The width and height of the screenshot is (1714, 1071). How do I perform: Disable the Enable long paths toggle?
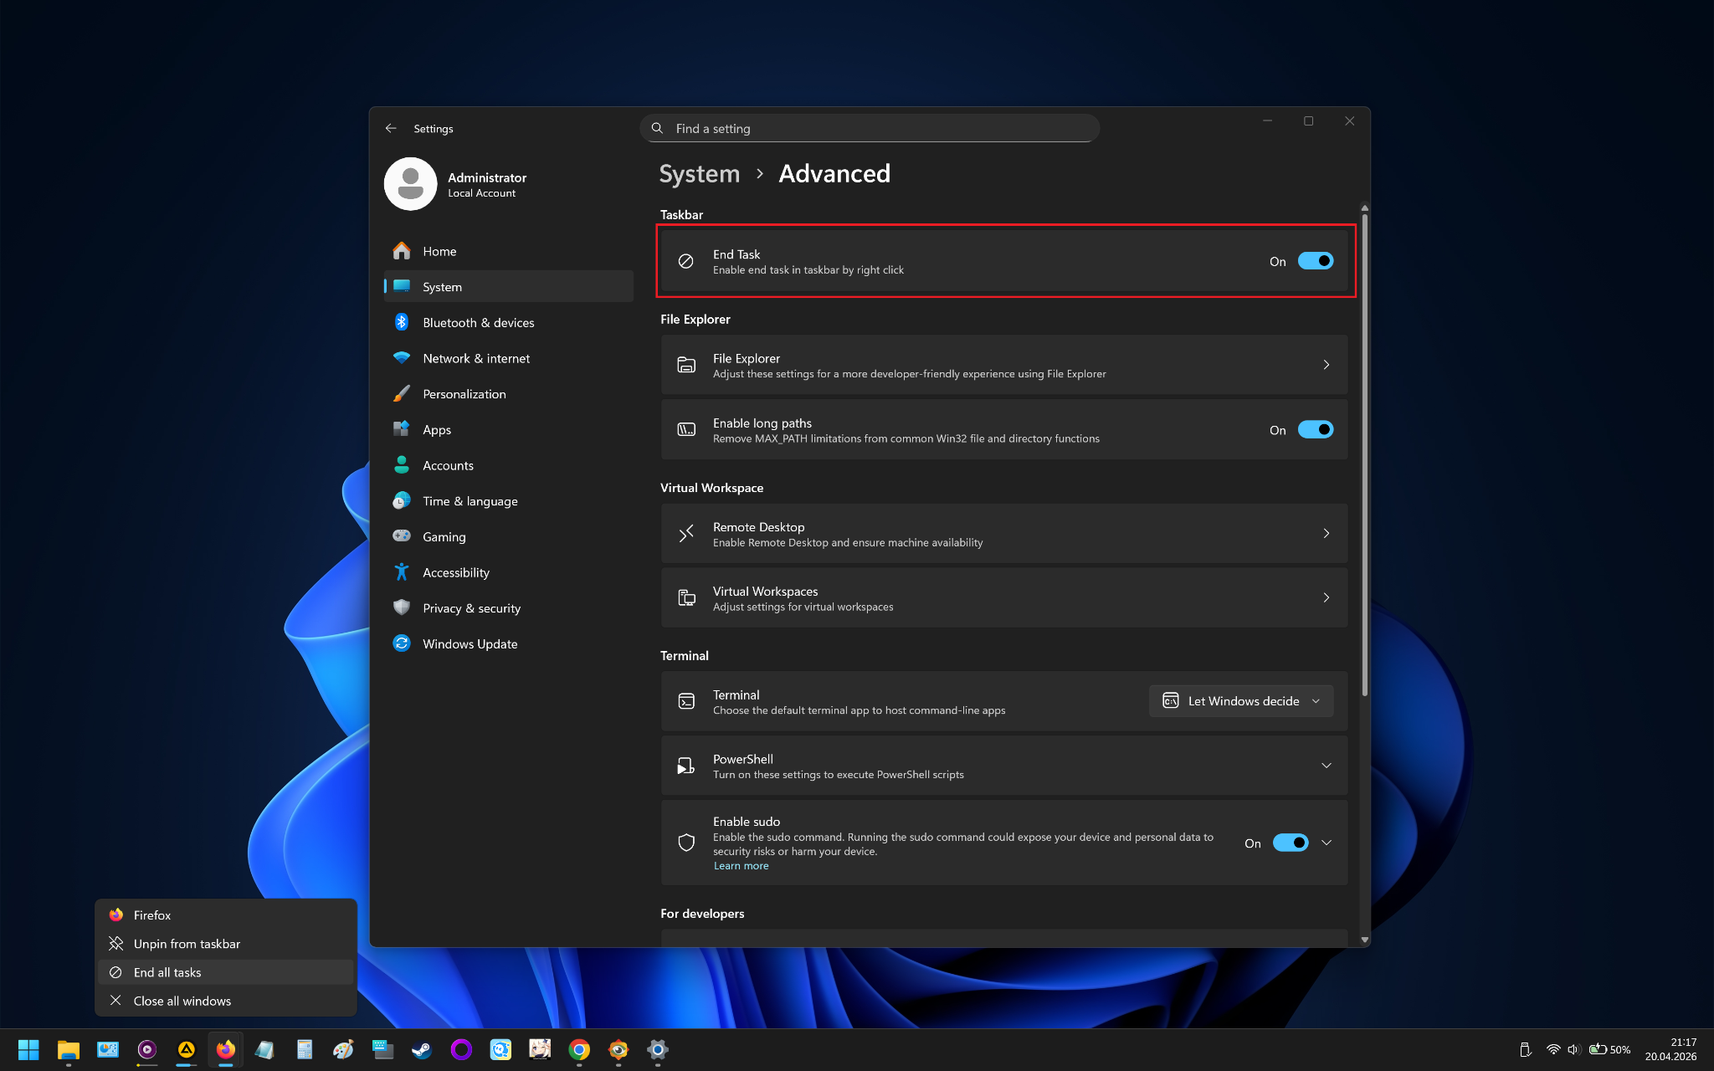(1316, 430)
